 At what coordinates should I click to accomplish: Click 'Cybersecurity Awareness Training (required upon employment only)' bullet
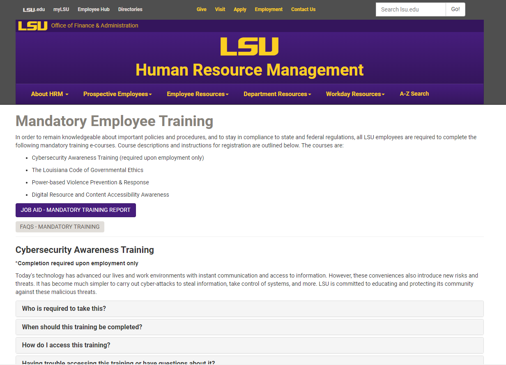point(118,158)
